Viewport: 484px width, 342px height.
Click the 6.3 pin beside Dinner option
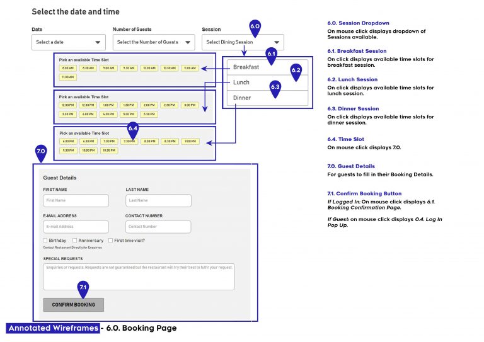[x=275, y=89]
